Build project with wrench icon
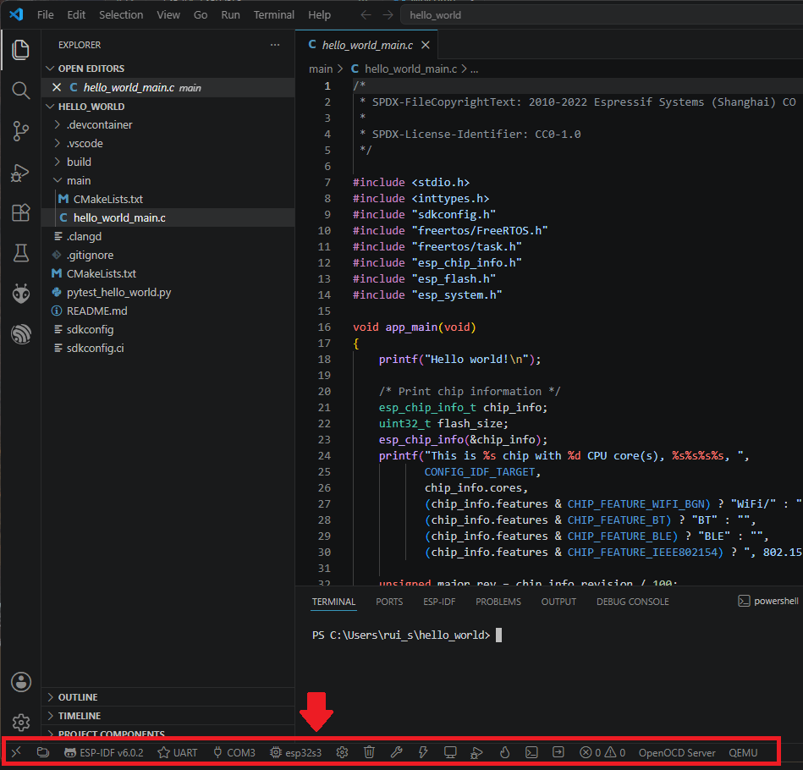The width and height of the screenshot is (803, 770). click(396, 752)
